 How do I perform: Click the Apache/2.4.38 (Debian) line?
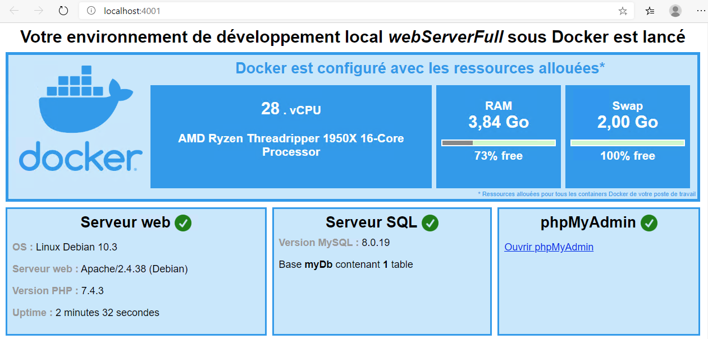(x=100, y=269)
